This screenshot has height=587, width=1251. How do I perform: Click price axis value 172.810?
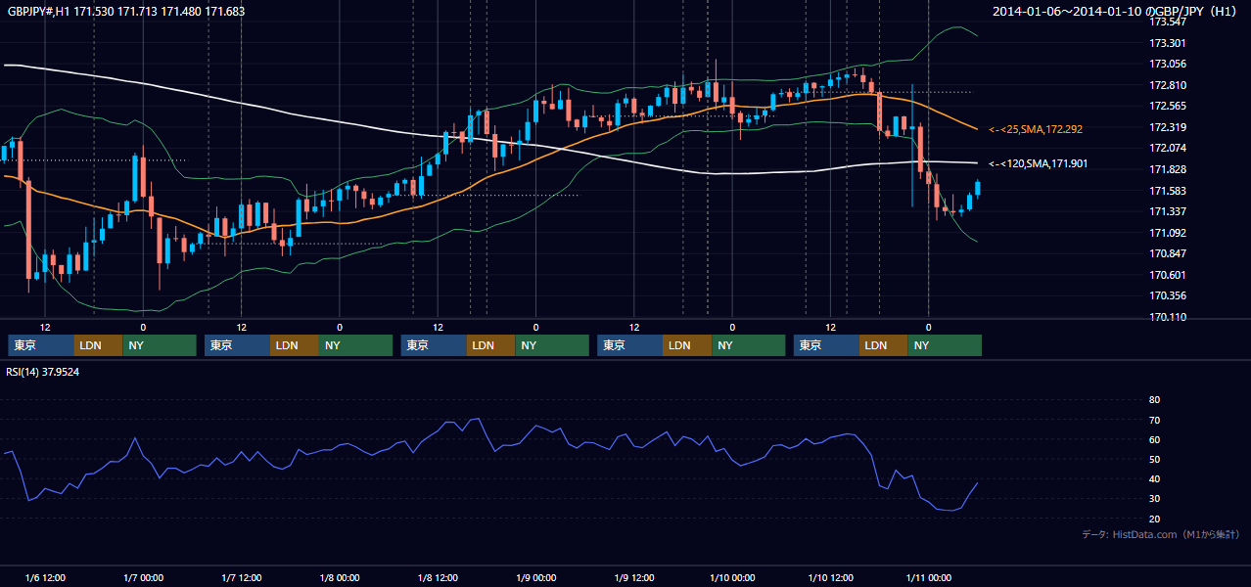coord(1167,85)
